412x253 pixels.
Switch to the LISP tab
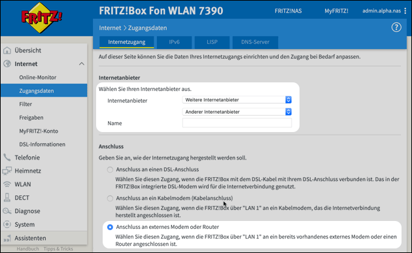[x=212, y=42]
